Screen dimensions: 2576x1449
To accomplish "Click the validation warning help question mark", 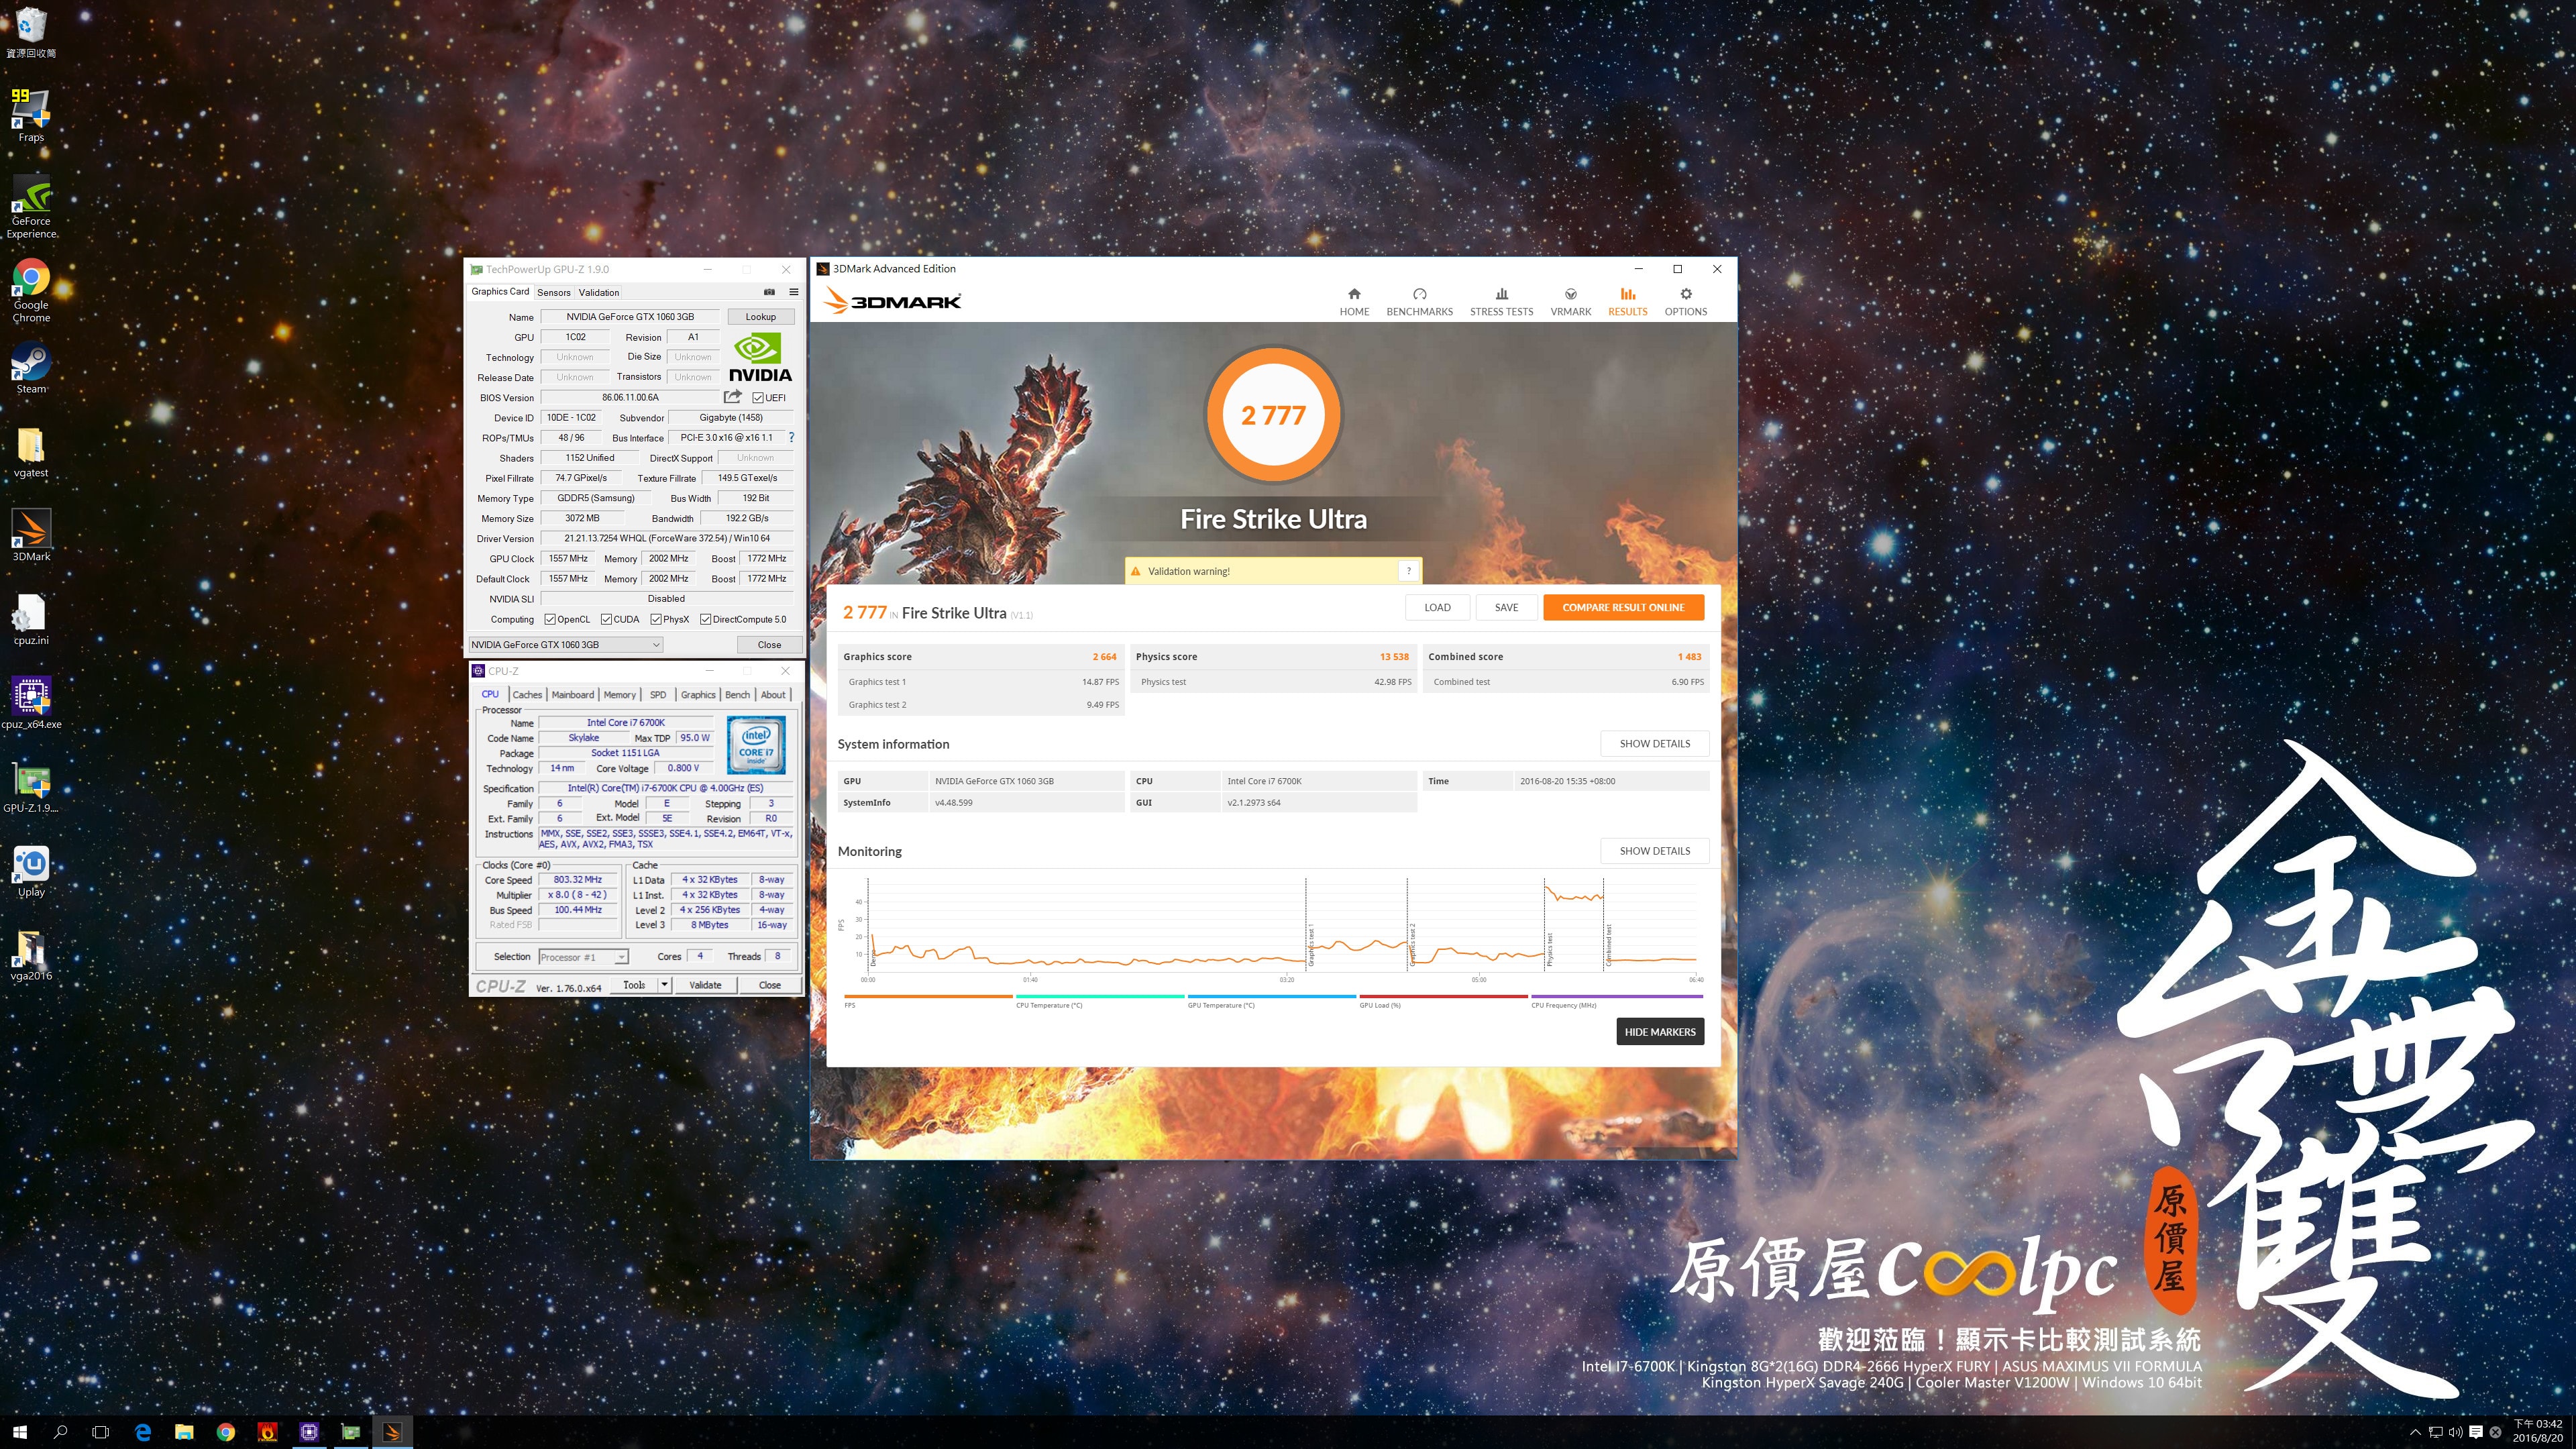I will [x=1408, y=571].
